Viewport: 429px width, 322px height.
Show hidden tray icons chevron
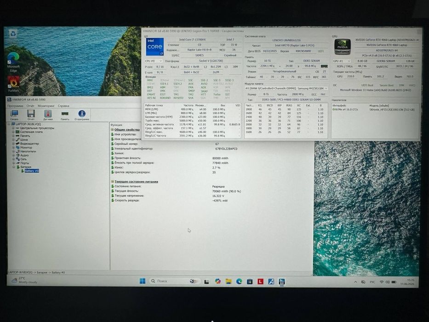(355, 282)
